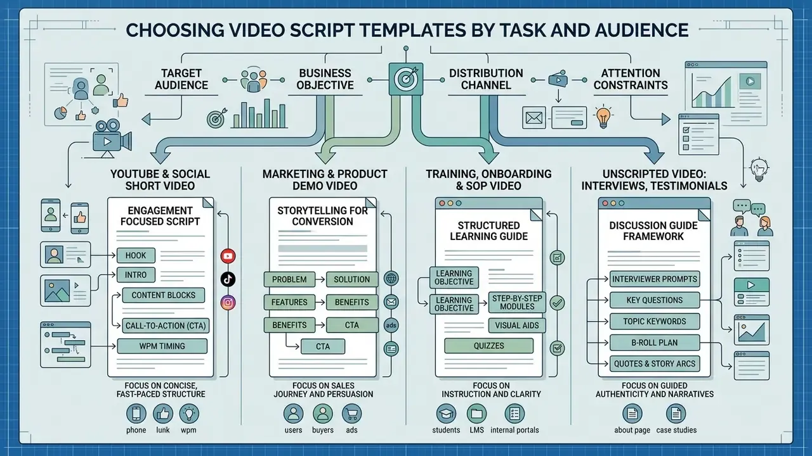The width and height of the screenshot is (812, 456).
Task: Click the SOLUTION box
Action: [x=352, y=279]
